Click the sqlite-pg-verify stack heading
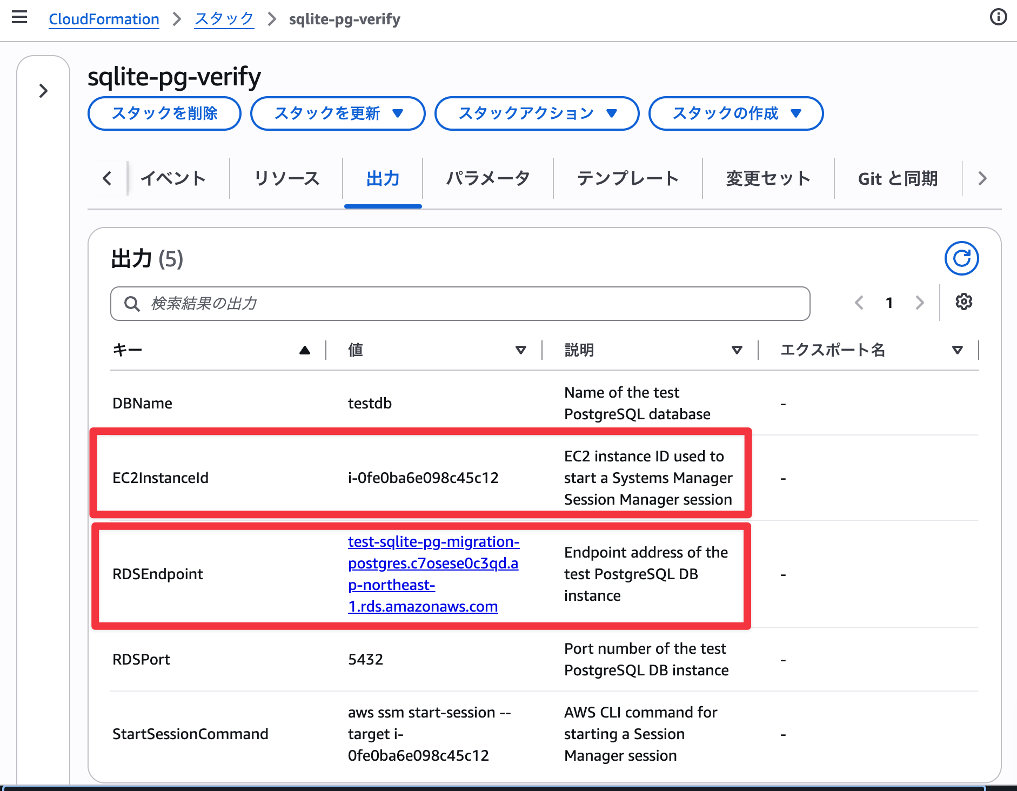1017x791 pixels. [x=174, y=77]
